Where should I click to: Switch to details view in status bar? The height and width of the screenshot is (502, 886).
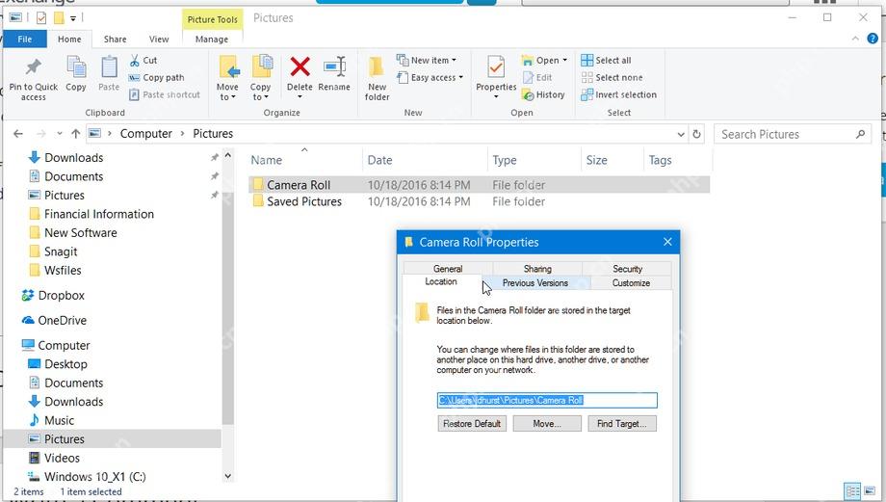pyautogui.click(x=852, y=490)
